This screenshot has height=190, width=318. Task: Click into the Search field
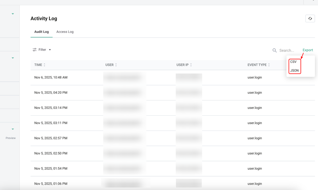tap(287, 50)
